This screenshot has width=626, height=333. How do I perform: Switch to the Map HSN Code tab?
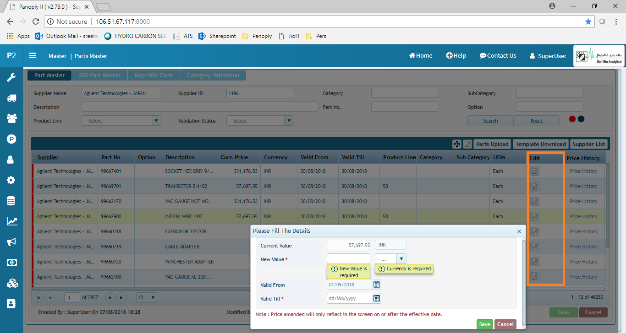pos(154,75)
